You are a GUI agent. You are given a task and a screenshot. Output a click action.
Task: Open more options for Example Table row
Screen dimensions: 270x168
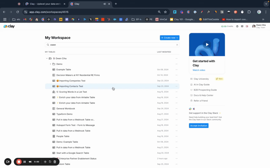(x=176, y=70)
